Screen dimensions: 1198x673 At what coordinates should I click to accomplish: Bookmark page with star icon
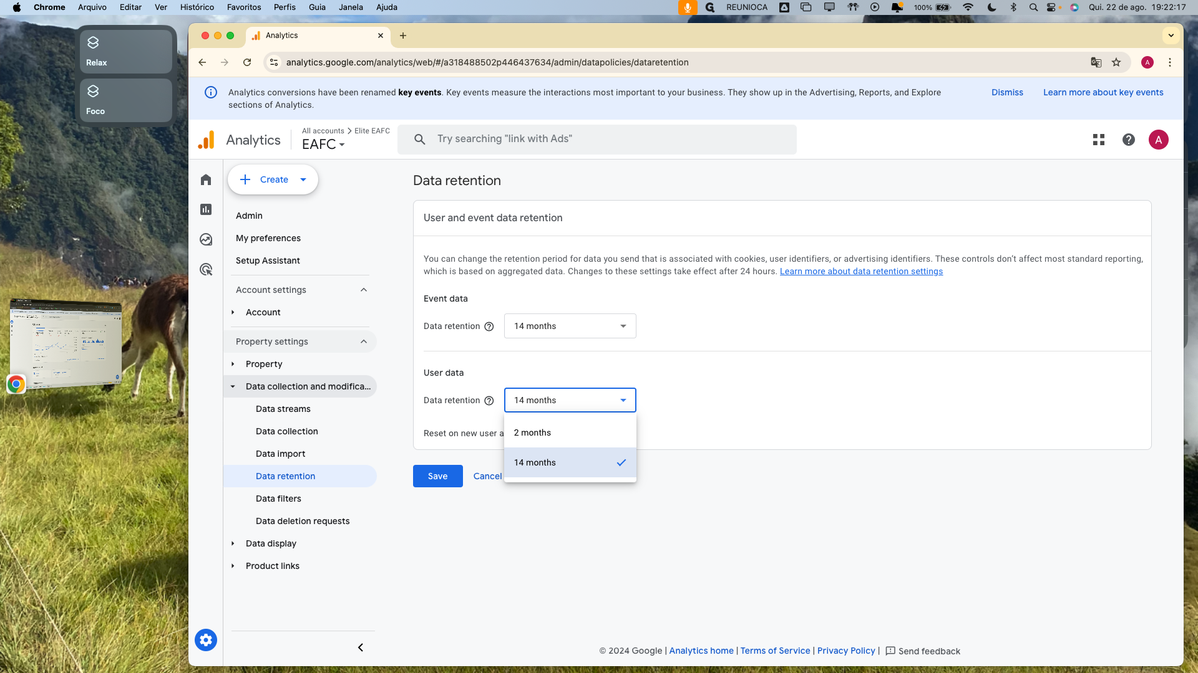pos(1116,62)
